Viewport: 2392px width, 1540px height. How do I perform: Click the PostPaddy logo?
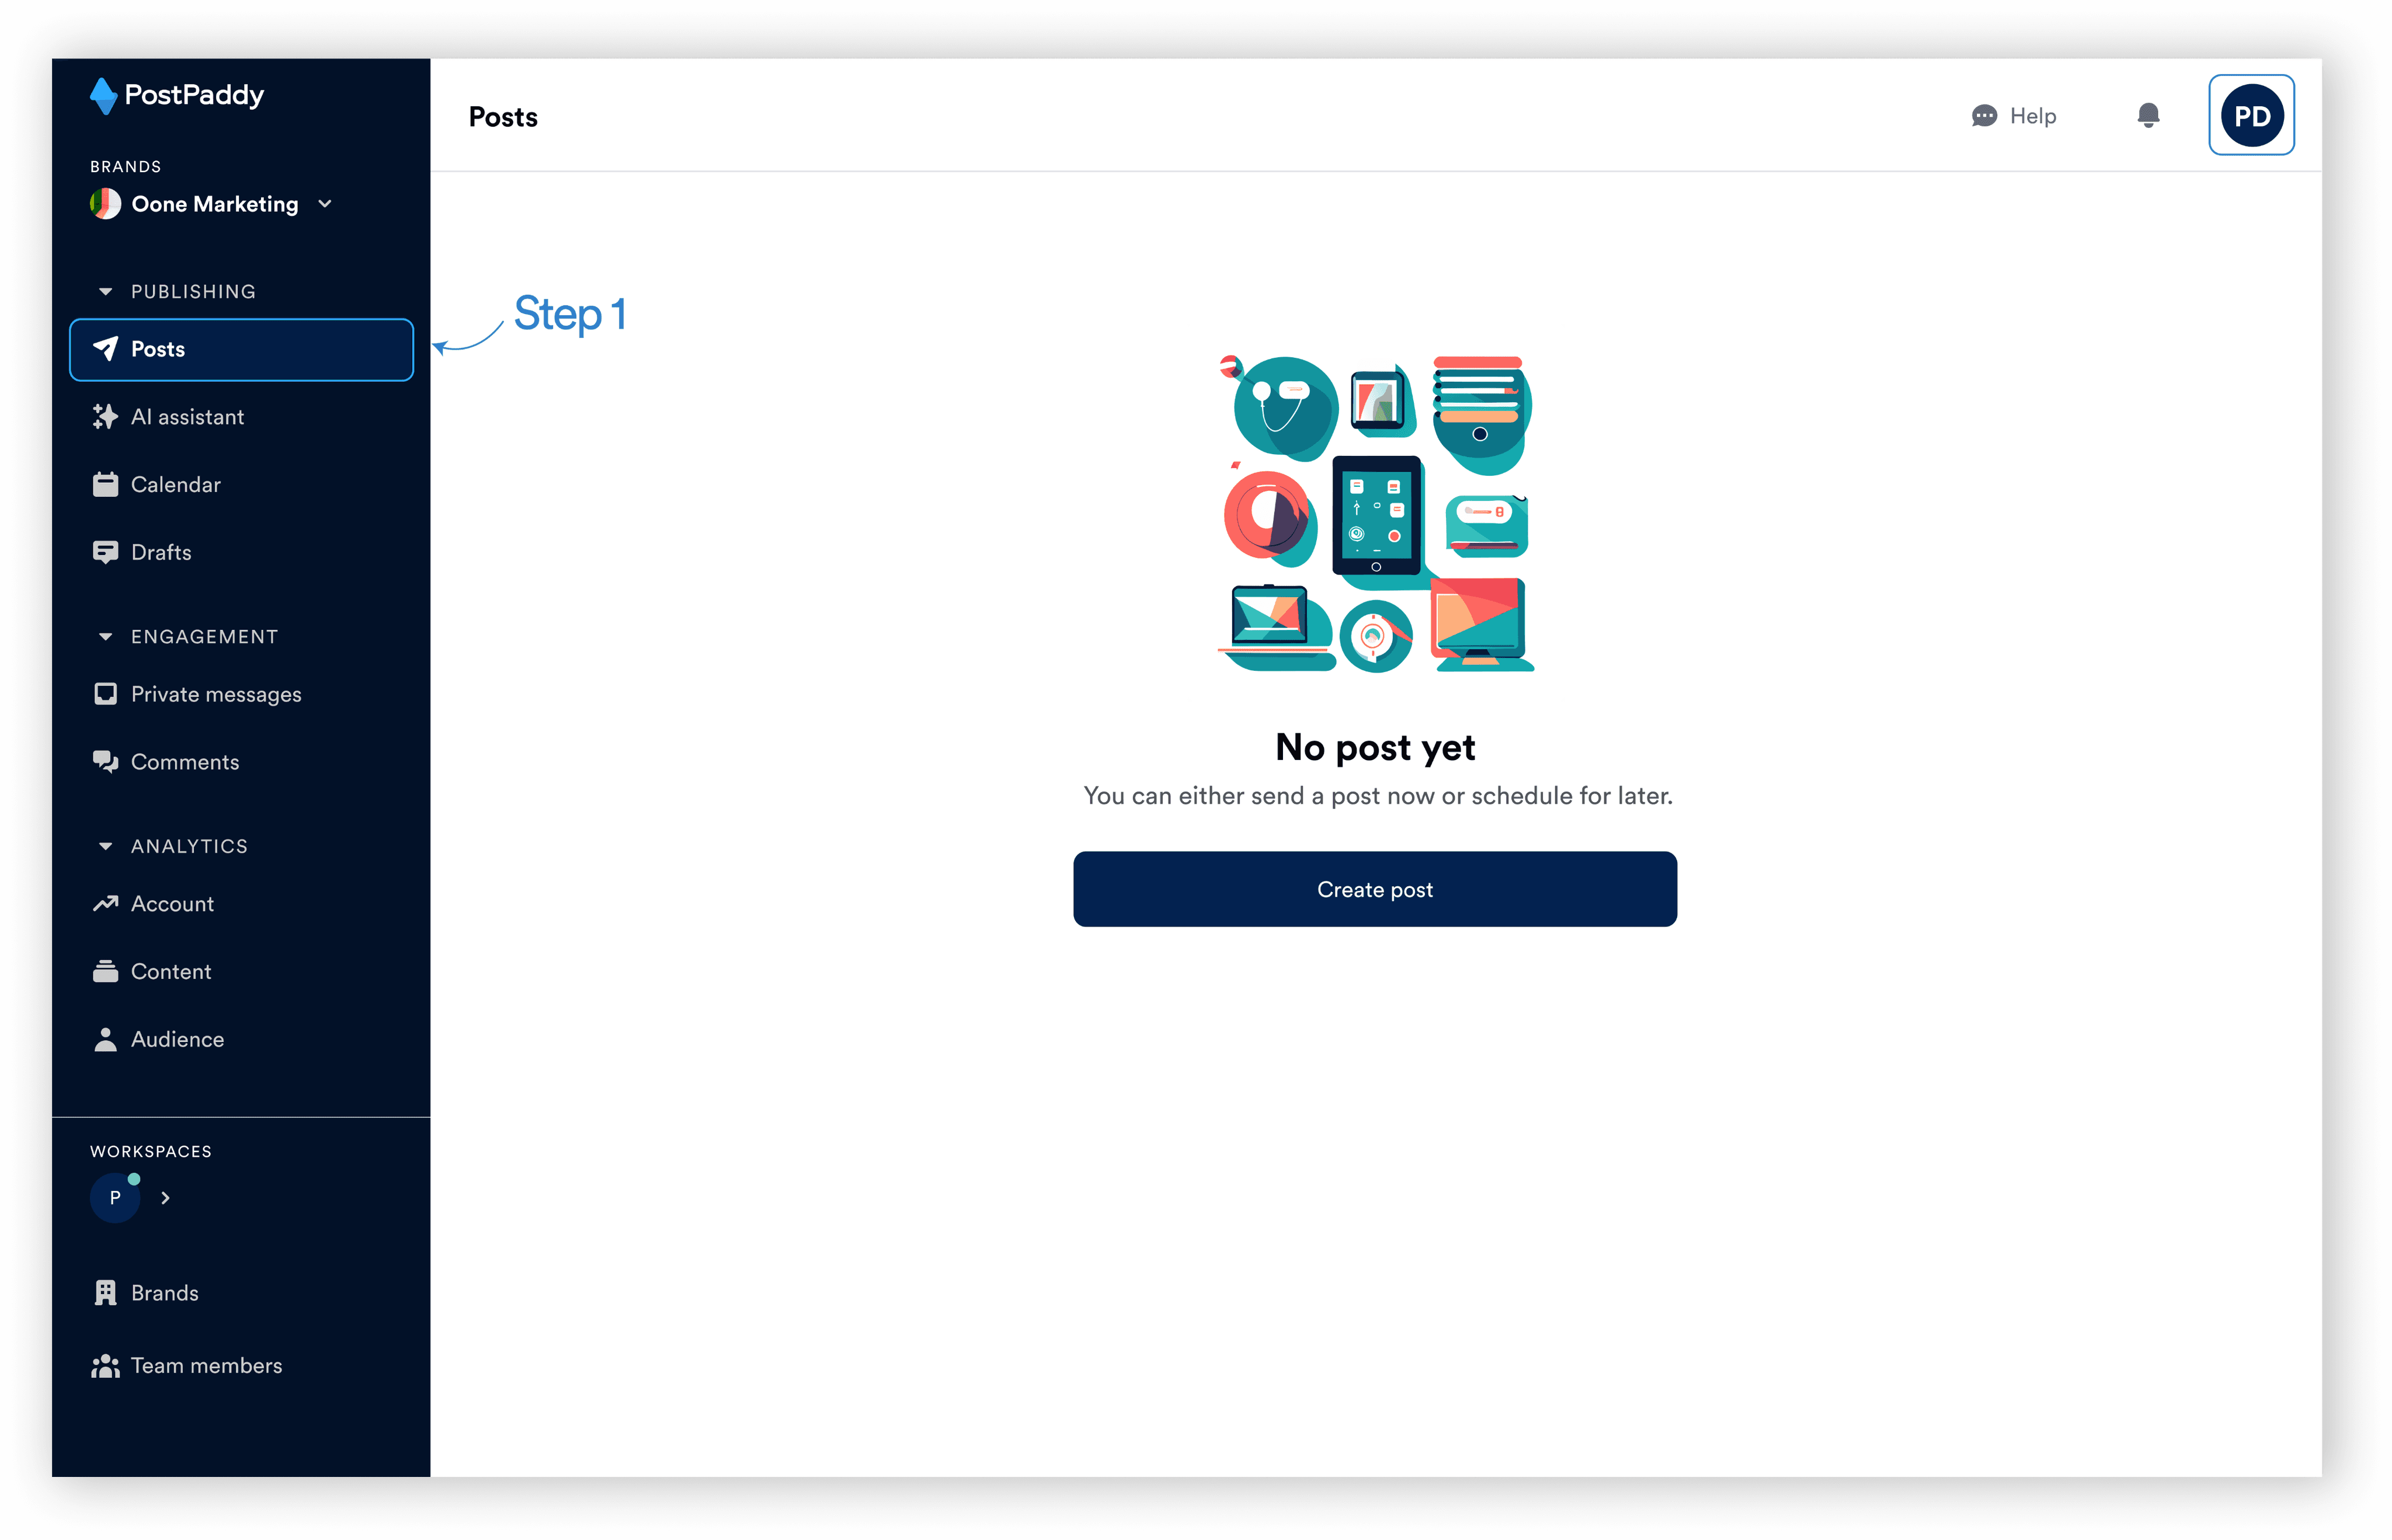(177, 95)
